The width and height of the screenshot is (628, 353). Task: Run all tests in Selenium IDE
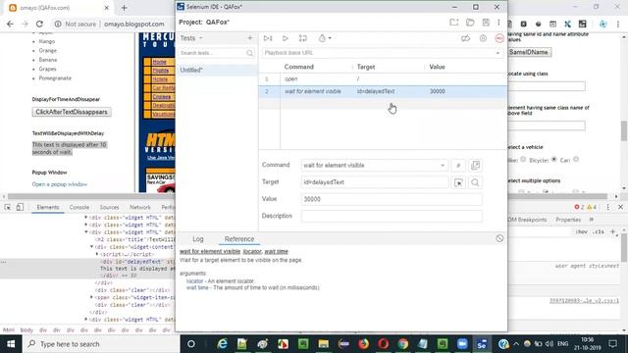[268, 38]
